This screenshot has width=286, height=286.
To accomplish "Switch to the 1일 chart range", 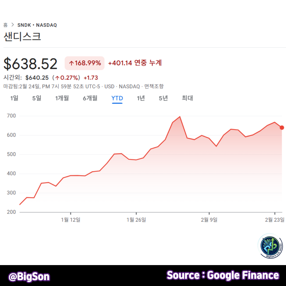I will 14,98.
